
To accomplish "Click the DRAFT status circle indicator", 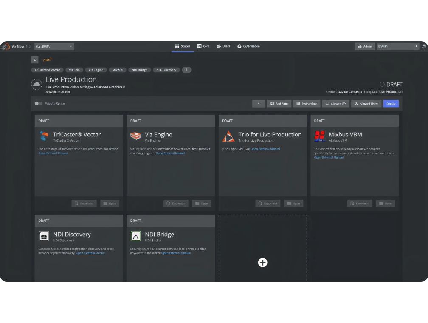I will pyautogui.click(x=382, y=84).
